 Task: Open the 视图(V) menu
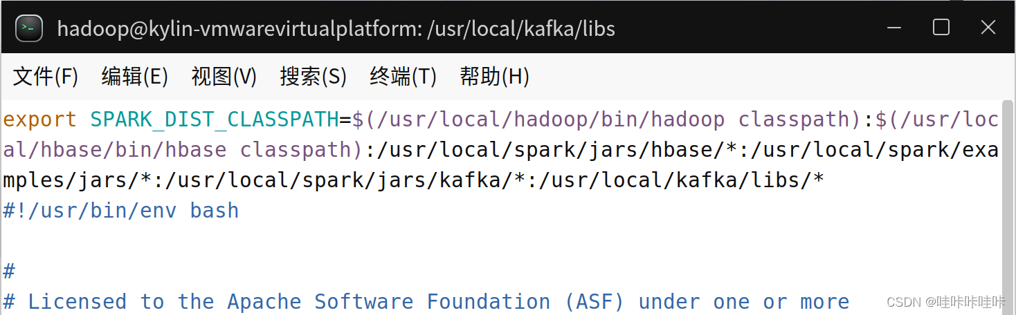point(224,77)
